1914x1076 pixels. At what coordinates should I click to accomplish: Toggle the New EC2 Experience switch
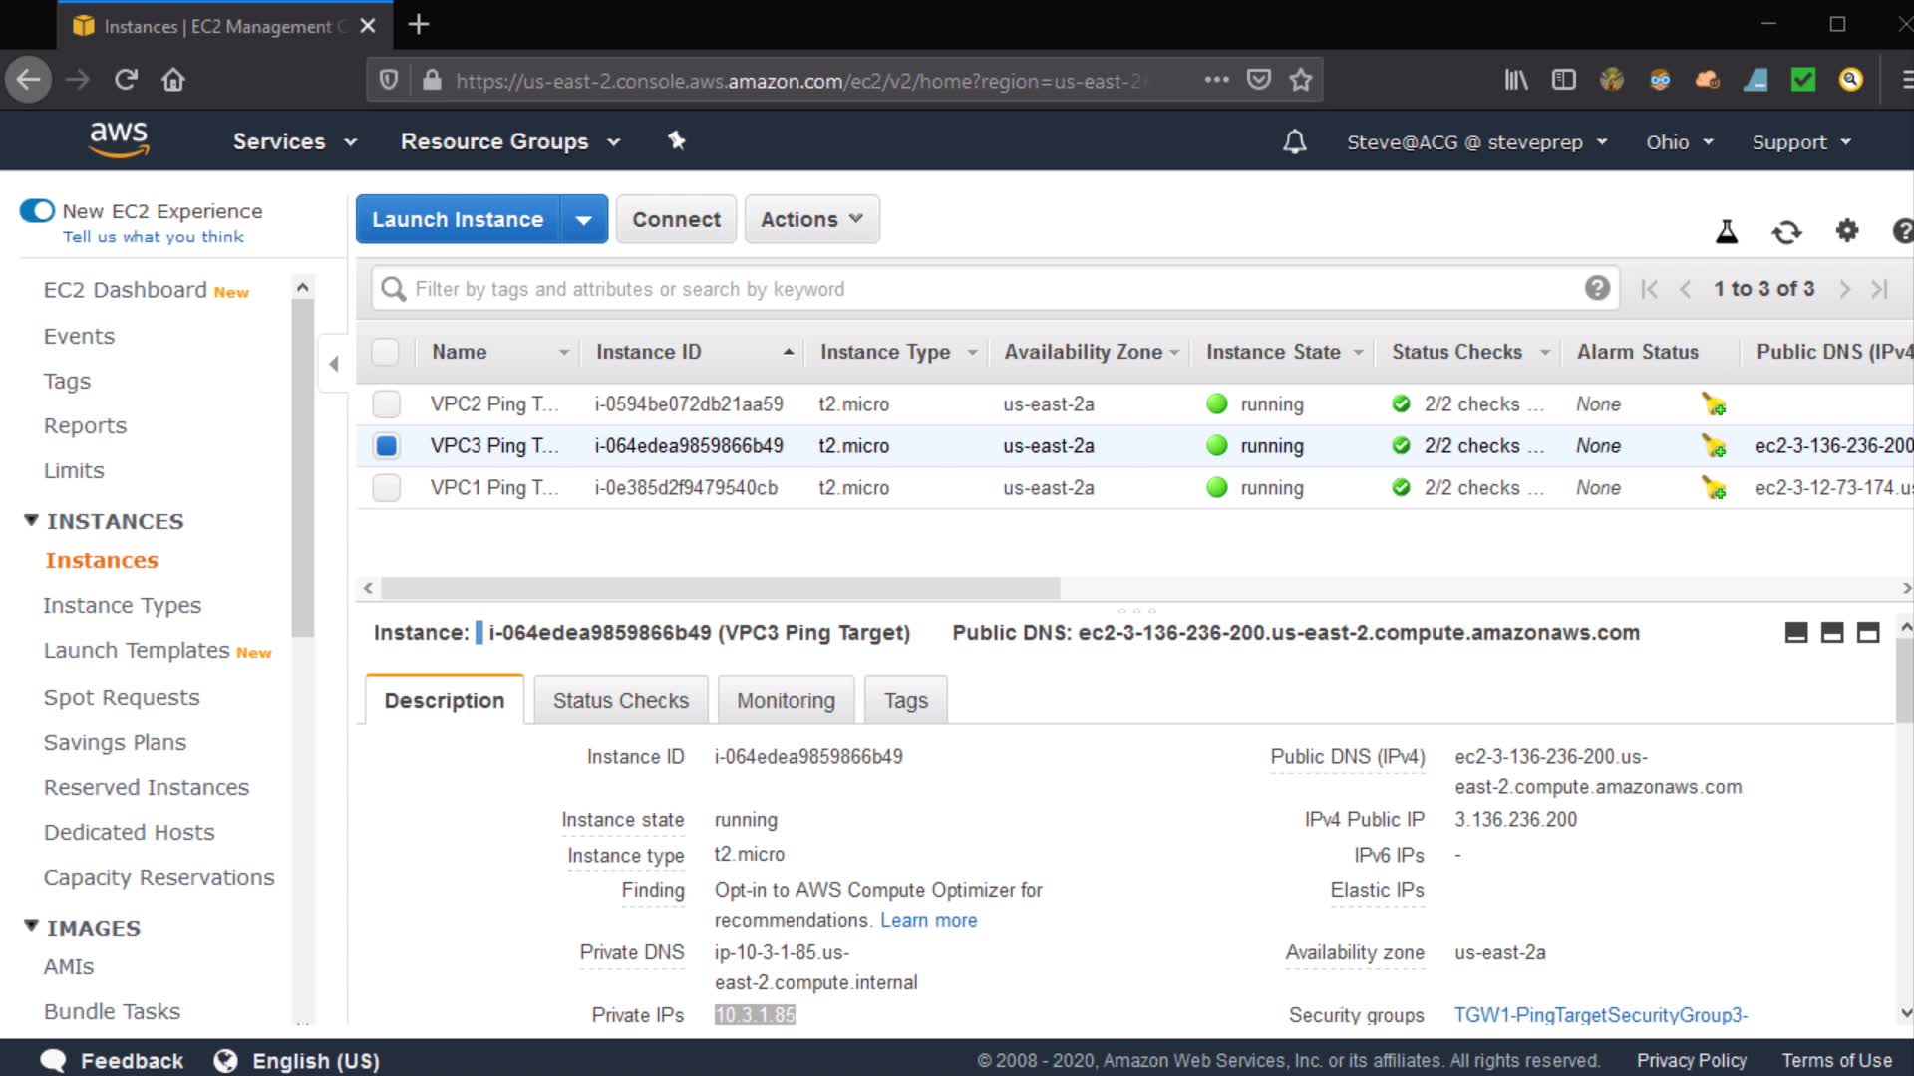(x=38, y=211)
